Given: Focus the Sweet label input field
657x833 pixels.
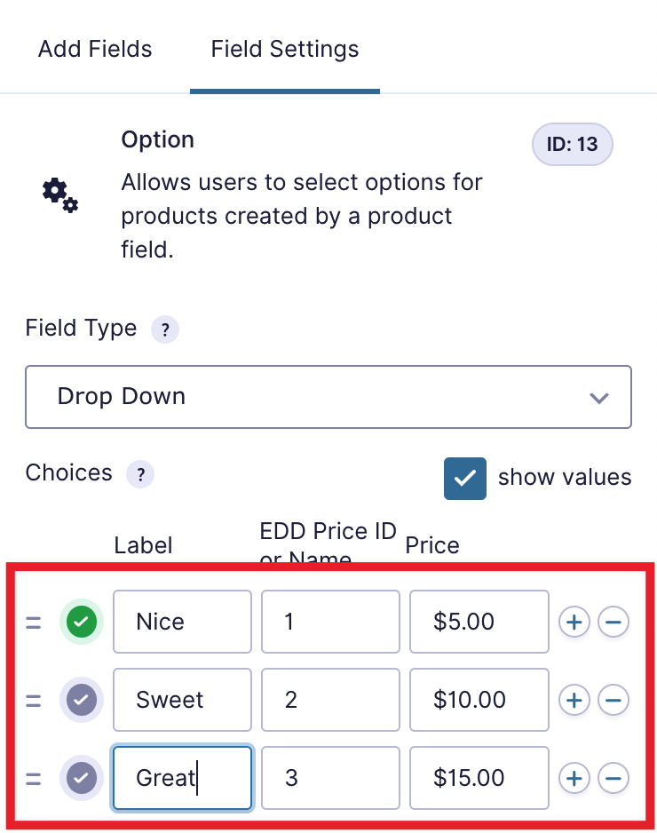Looking at the screenshot, I should point(182,701).
